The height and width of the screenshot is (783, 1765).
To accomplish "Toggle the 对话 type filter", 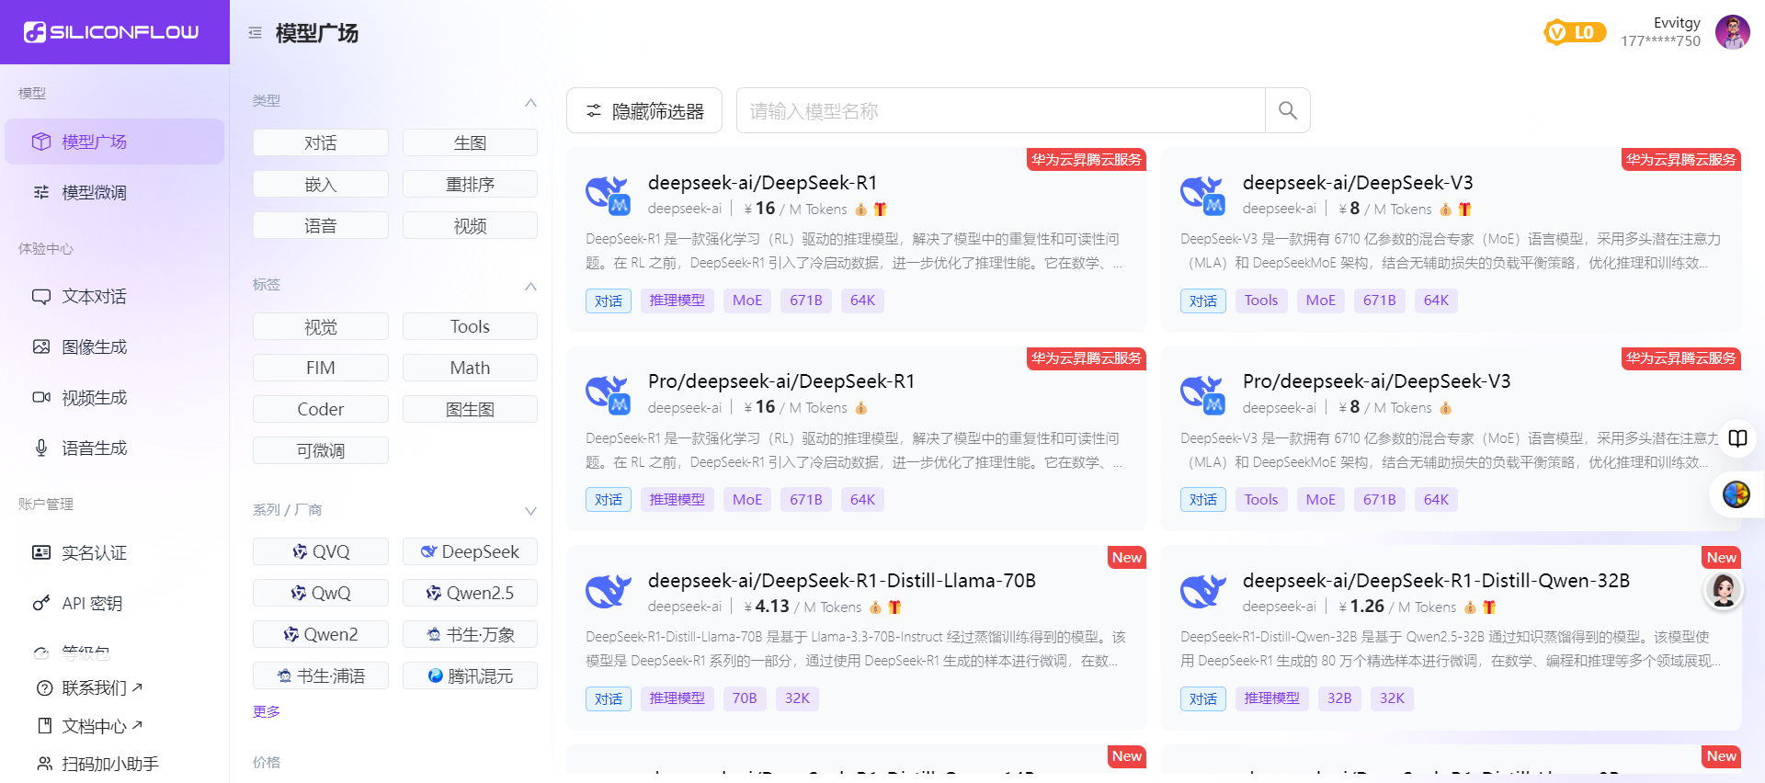I will (320, 142).
